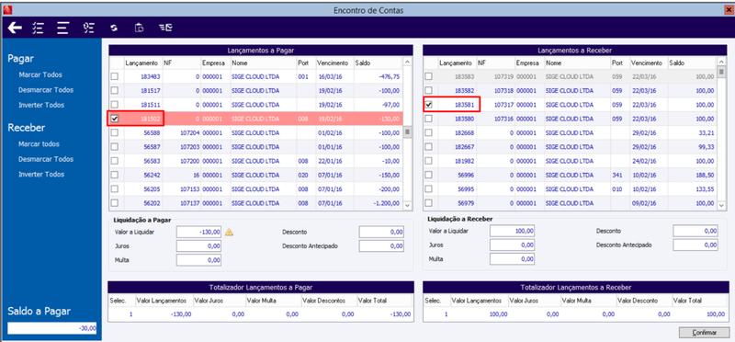Image resolution: width=735 pixels, height=342 pixels.
Task: Click the clipboard paste toolbar icon
Action: [x=140, y=28]
